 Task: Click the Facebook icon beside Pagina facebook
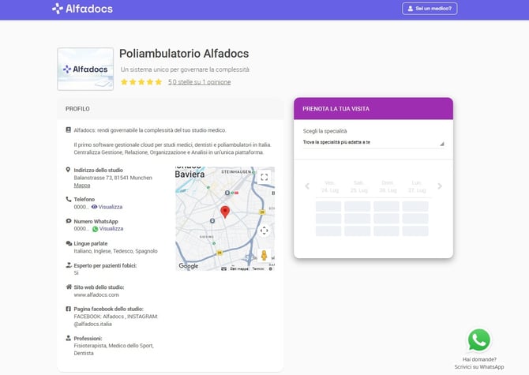point(68,309)
